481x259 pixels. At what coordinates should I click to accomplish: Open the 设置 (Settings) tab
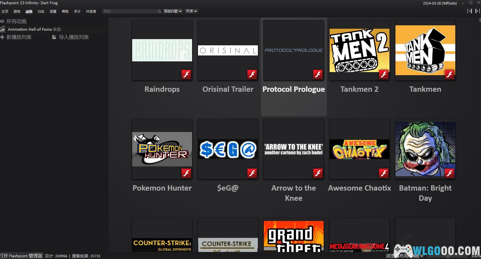coord(53,12)
